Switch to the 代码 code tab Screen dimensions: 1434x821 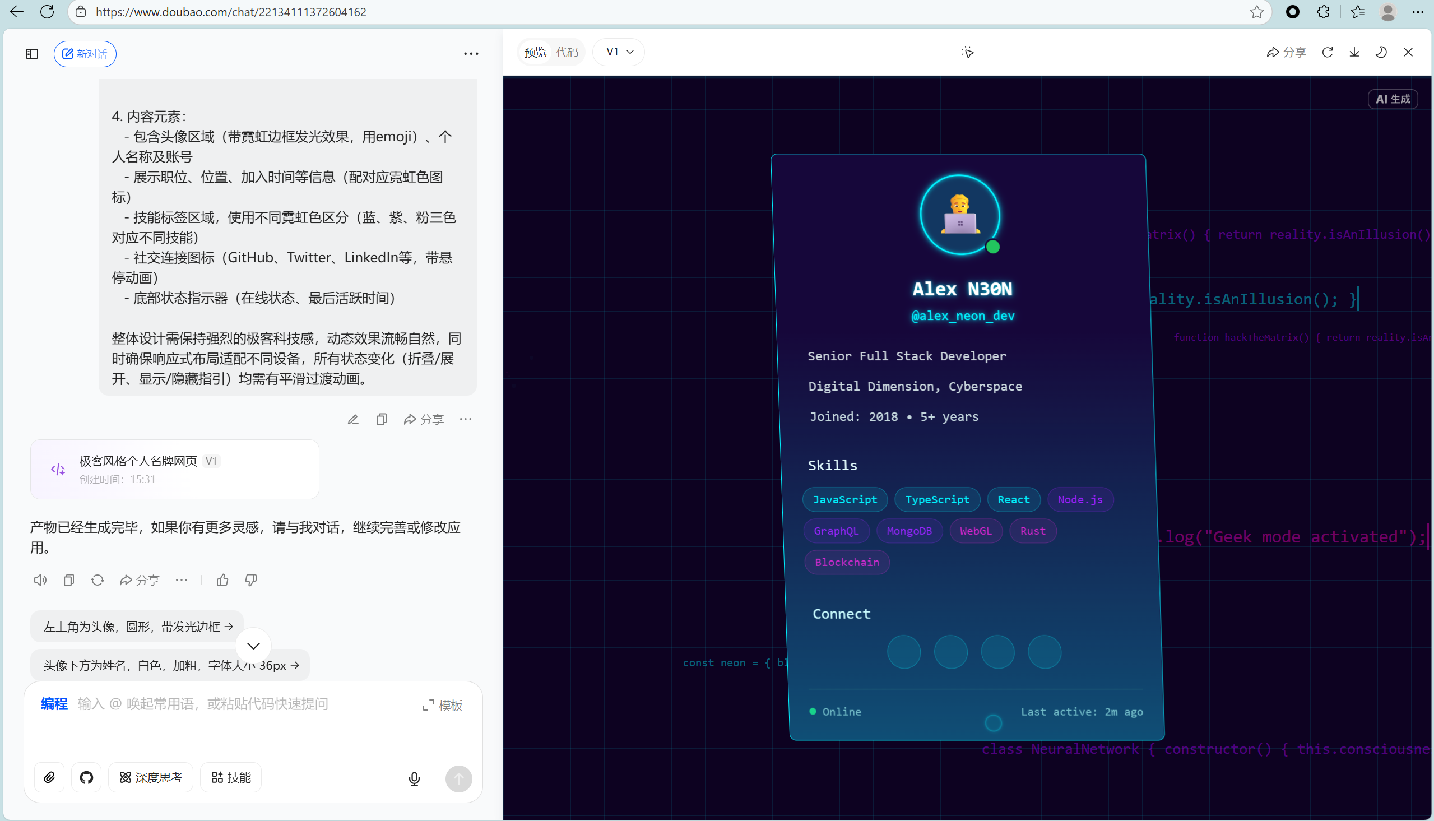point(567,53)
